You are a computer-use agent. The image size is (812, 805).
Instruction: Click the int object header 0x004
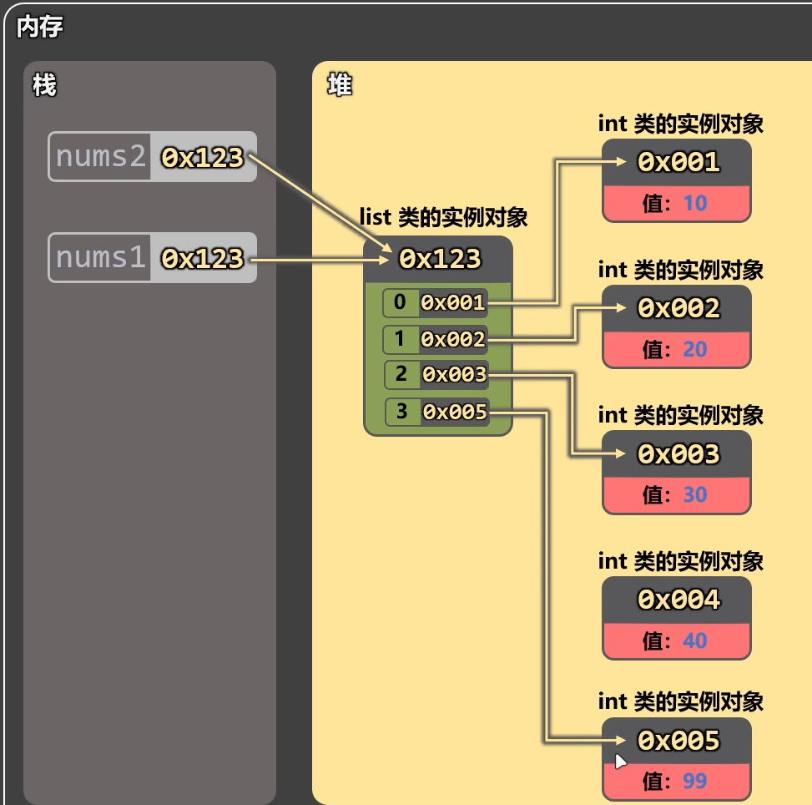point(677,600)
